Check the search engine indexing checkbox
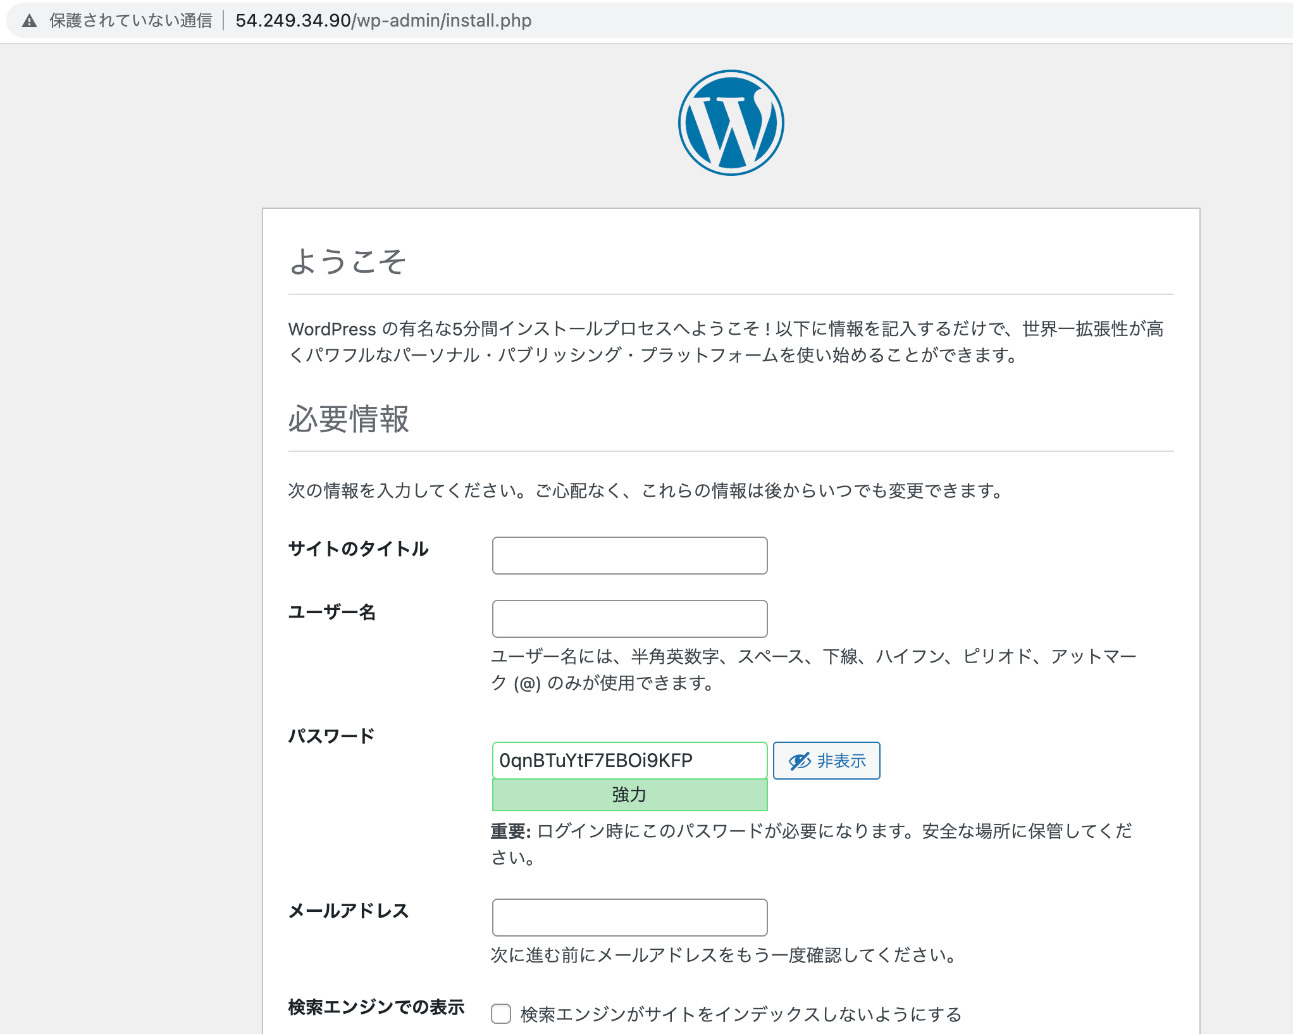This screenshot has width=1293, height=1034. coord(501,1013)
